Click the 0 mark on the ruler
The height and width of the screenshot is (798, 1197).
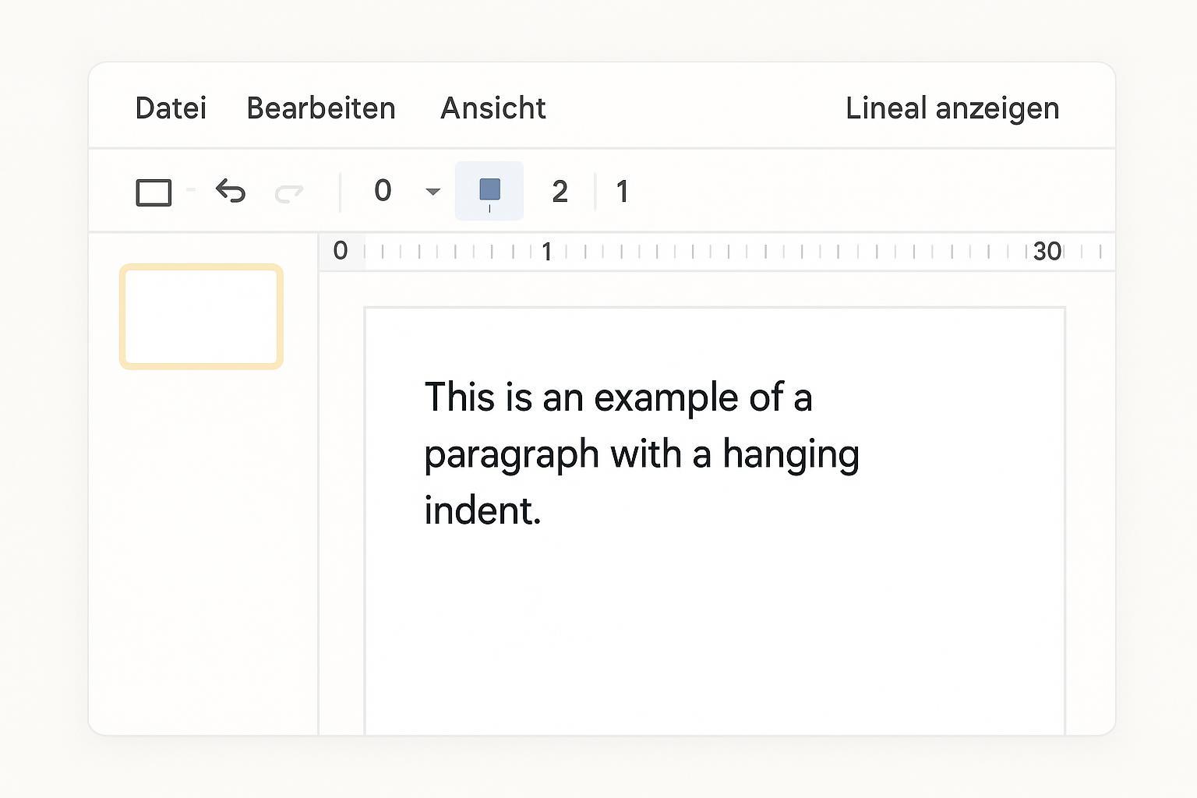coord(341,251)
